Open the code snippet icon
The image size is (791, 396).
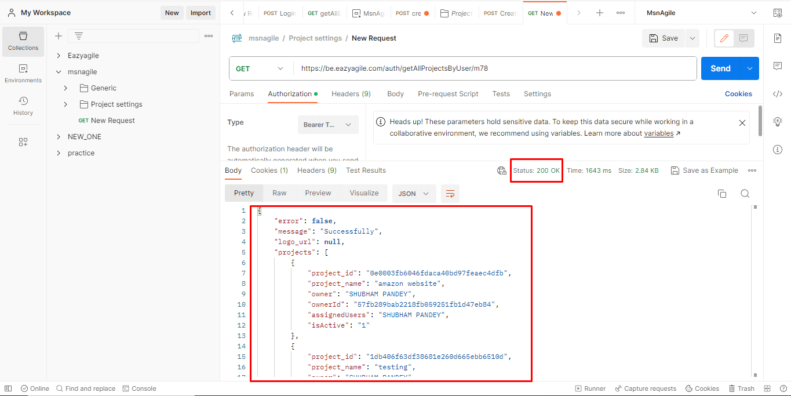[x=778, y=94]
